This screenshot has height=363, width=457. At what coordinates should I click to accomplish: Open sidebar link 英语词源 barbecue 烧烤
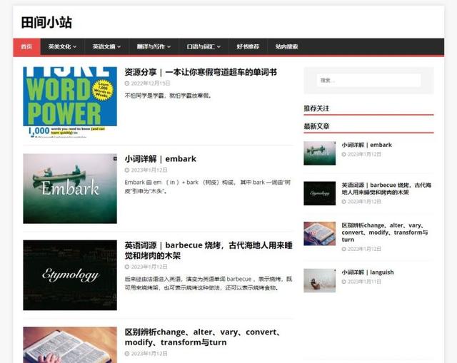[x=386, y=189]
